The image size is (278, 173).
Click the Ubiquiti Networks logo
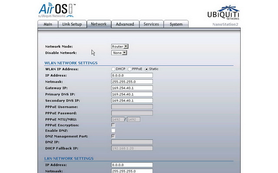223,13
